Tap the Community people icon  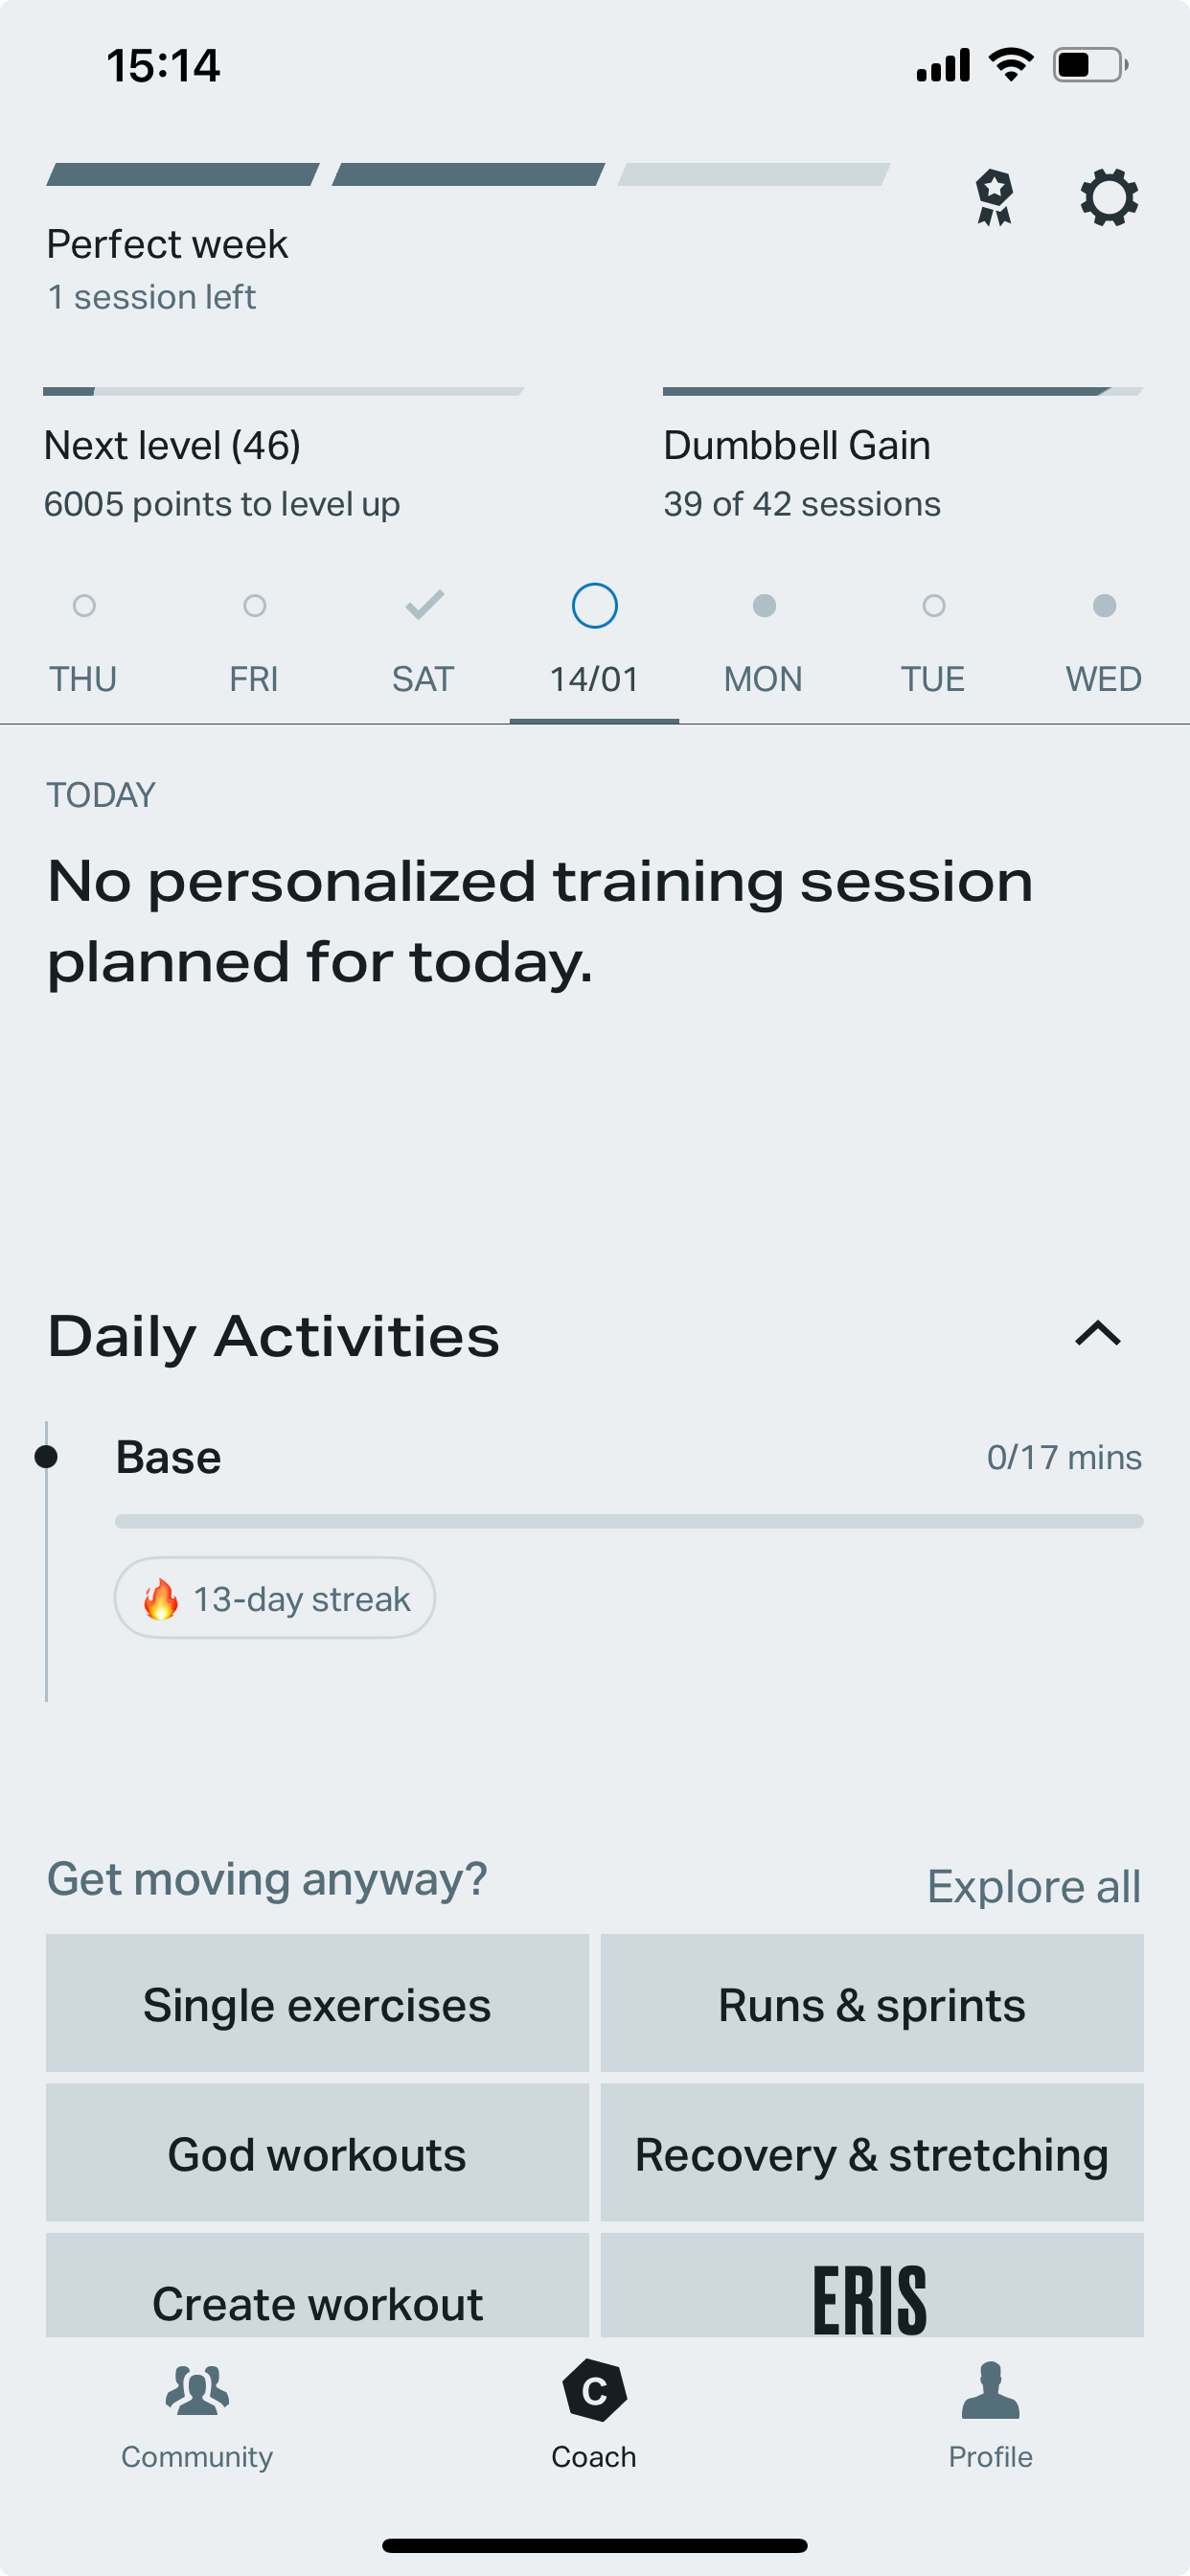[x=197, y=2391]
